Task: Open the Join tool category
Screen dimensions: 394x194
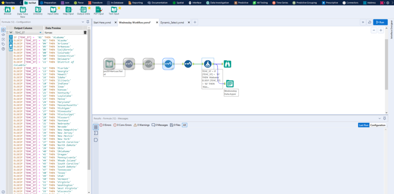Action: coord(65,3)
